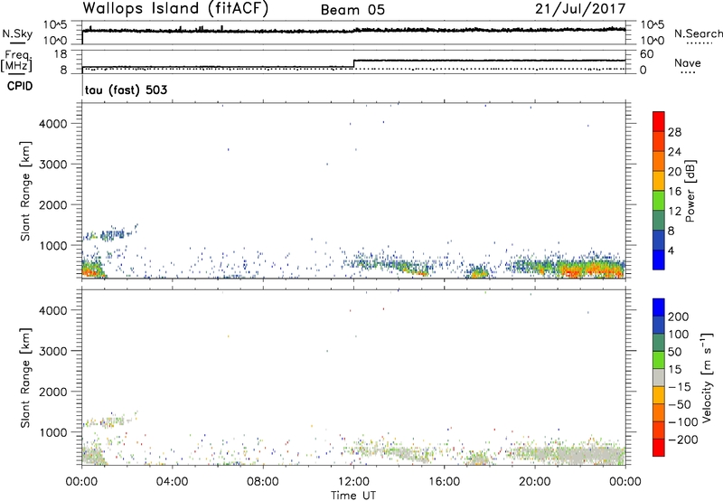
Task: Click the 'Velocity [m s-1]' colorbar label
Action: coord(707,377)
